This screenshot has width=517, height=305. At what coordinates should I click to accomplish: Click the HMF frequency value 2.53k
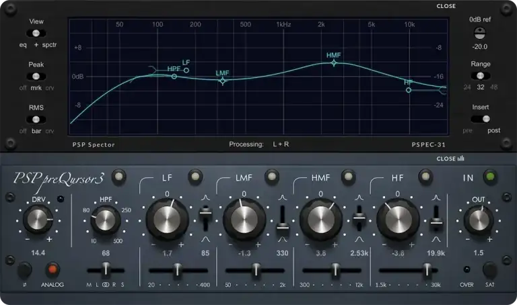pyautogui.click(x=359, y=253)
